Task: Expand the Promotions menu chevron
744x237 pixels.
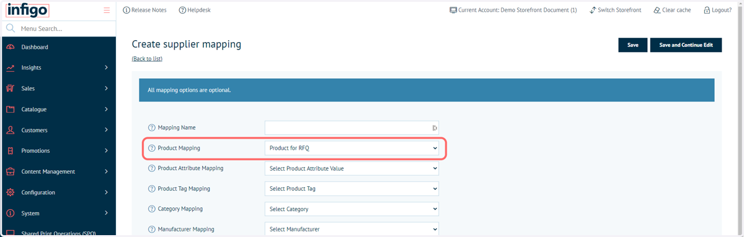Action: pos(106,151)
